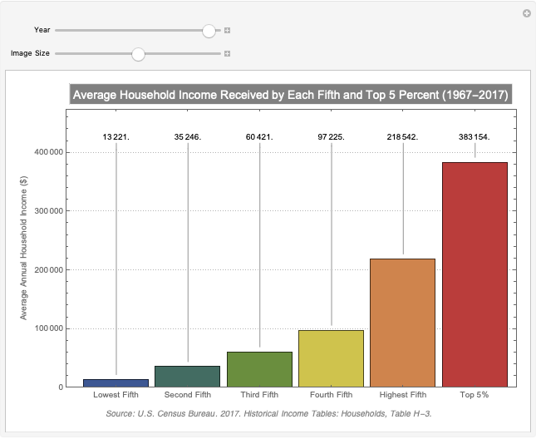Click the Fourth Fifth axis label
This screenshot has height=439, width=536.
click(x=332, y=395)
